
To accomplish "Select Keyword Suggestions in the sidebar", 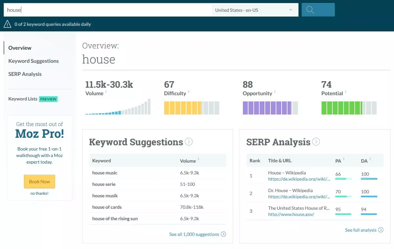I will coord(33,61).
